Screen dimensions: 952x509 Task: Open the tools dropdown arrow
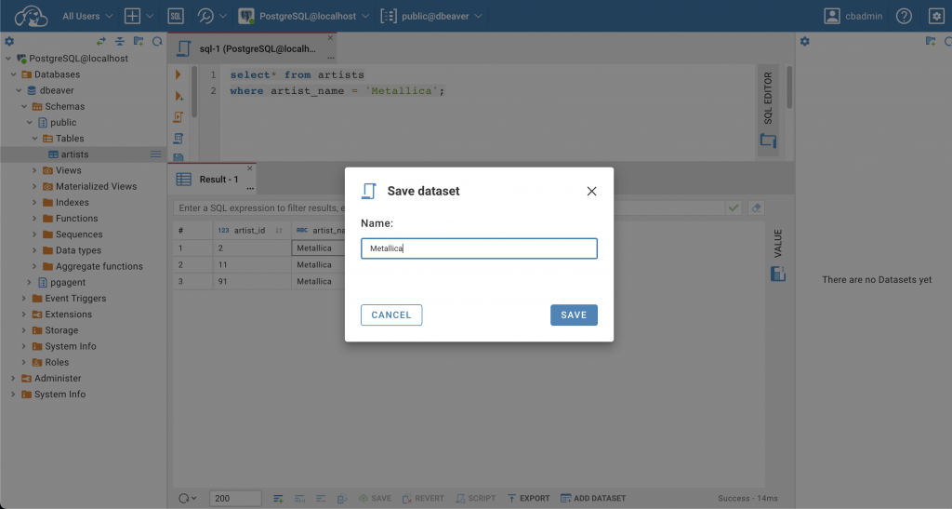pos(223,16)
